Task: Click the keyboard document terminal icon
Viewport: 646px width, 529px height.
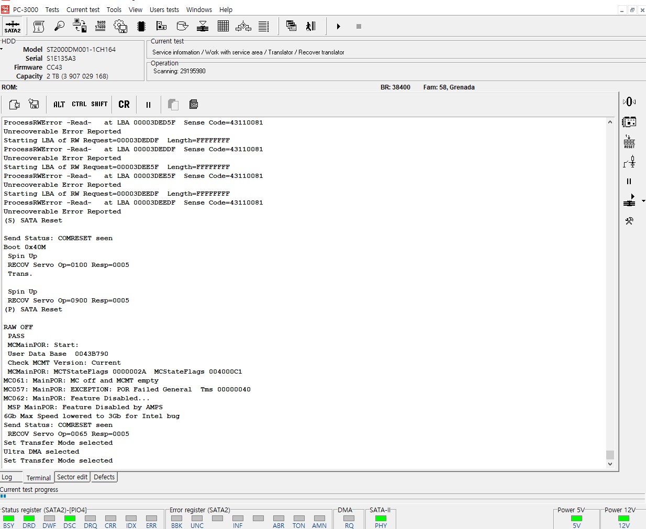Action: pyautogui.click(x=193, y=104)
